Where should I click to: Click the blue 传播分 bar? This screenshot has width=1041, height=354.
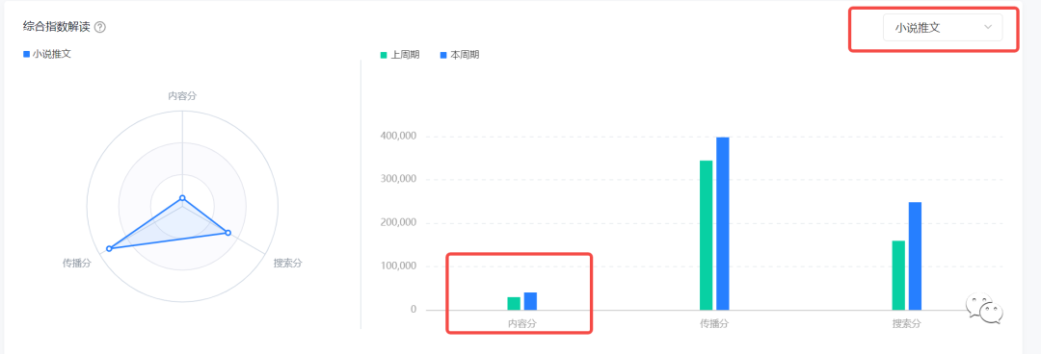722,223
